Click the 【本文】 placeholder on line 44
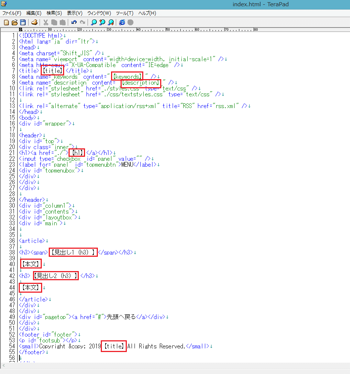The height and width of the screenshot is (374, 350). tap(30, 288)
